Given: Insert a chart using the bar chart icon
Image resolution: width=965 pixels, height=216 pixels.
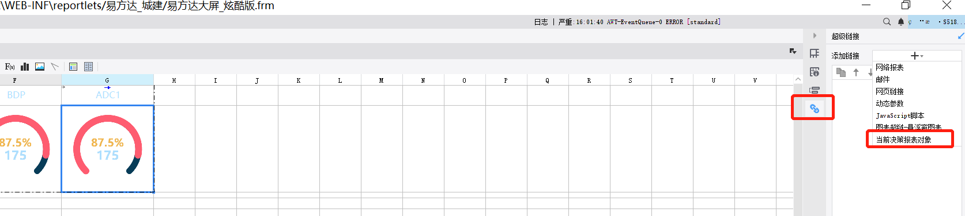Looking at the screenshot, I should pyautogui.click(x=25, y=67).
